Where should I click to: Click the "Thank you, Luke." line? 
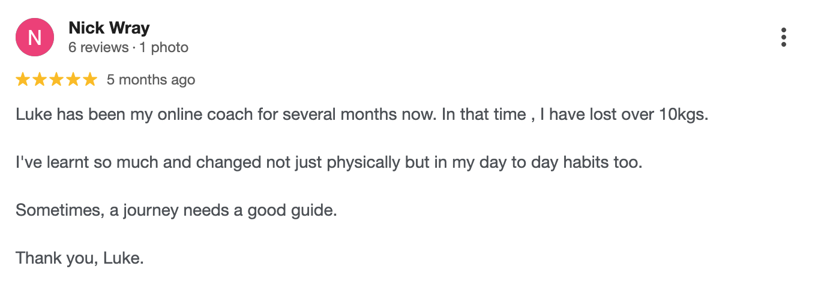80,258
